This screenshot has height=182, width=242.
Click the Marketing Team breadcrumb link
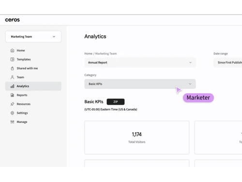106,53
